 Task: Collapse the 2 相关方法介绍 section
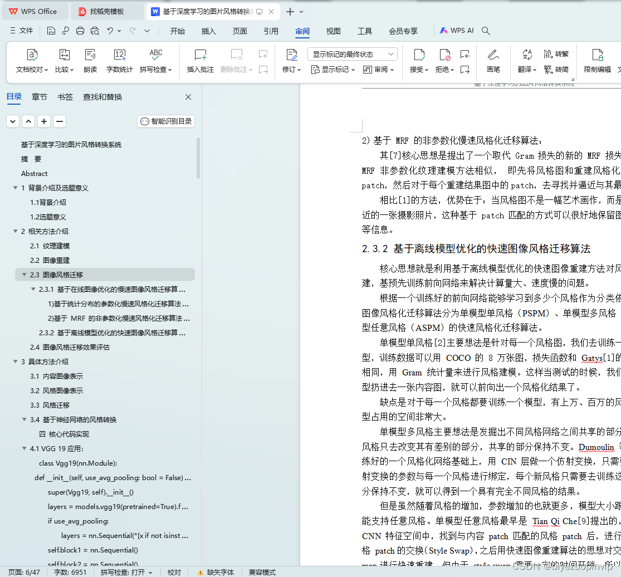tap(16, 231)
